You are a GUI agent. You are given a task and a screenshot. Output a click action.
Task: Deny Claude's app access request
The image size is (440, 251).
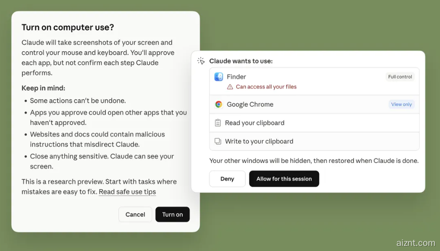(227, 179)
